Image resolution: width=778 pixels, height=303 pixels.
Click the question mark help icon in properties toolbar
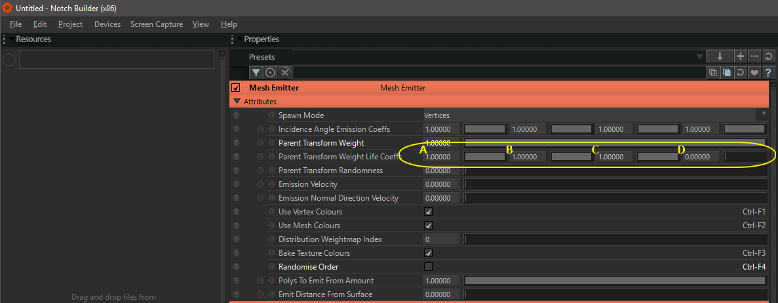[x=768, y=73]
